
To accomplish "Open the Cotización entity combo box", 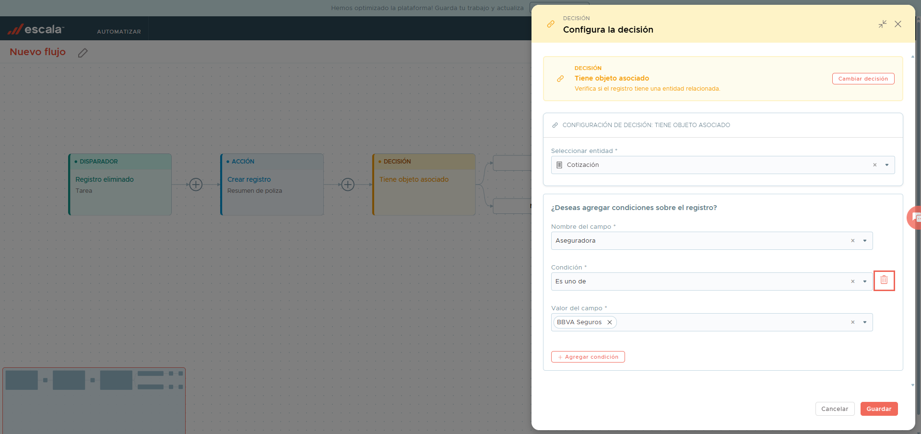I will (x=723, y=165).
